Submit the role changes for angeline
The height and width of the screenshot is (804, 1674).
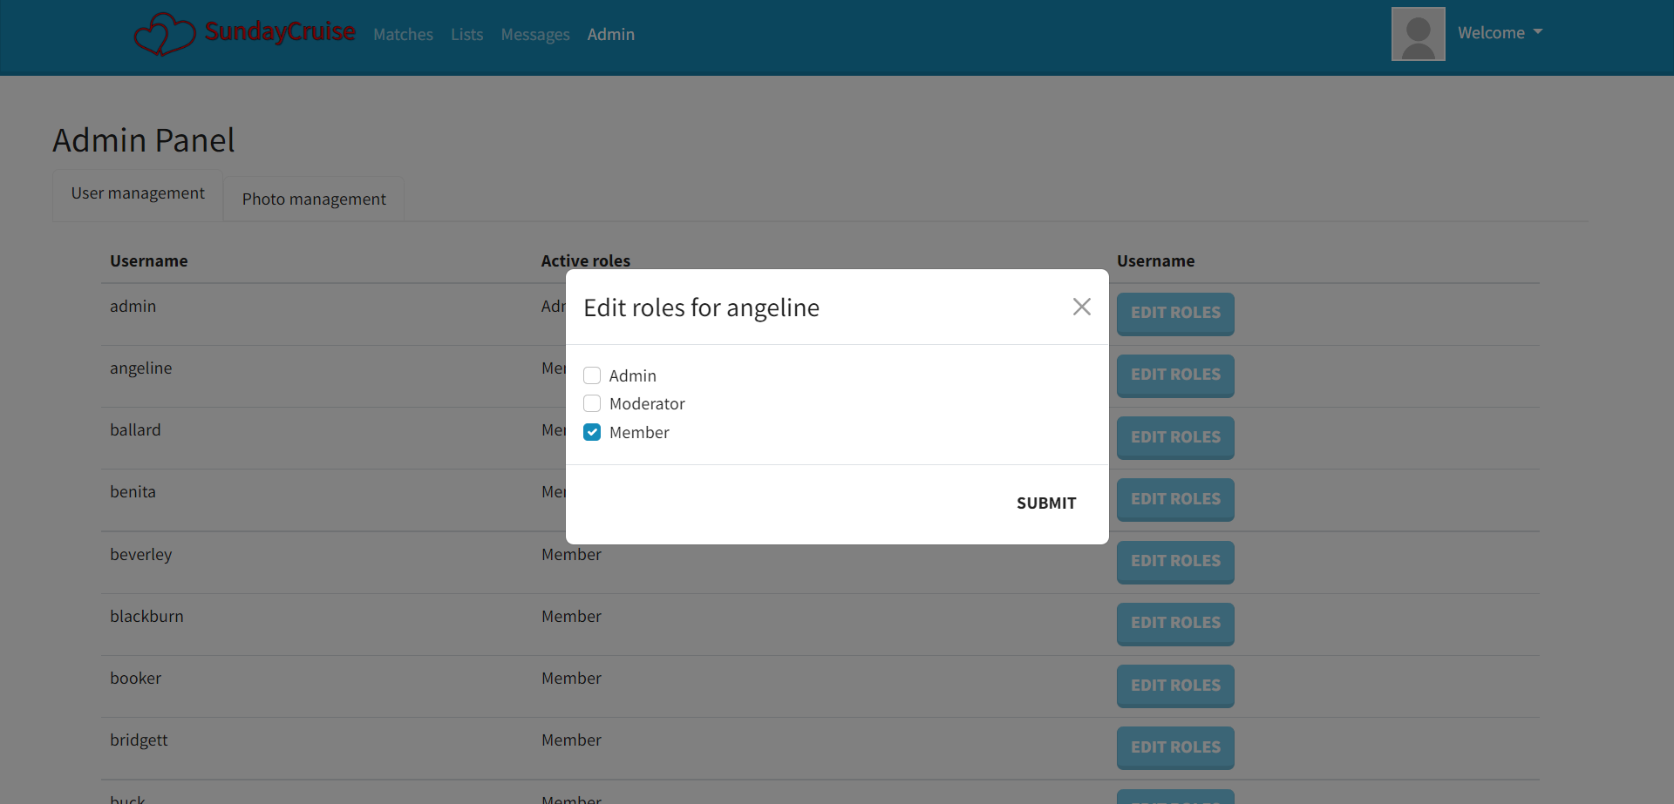pos(1045,503)
